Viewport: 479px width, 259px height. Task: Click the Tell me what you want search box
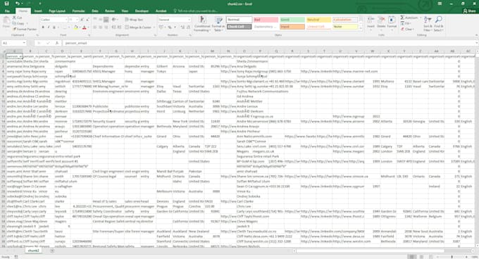[x=196, y=11]
